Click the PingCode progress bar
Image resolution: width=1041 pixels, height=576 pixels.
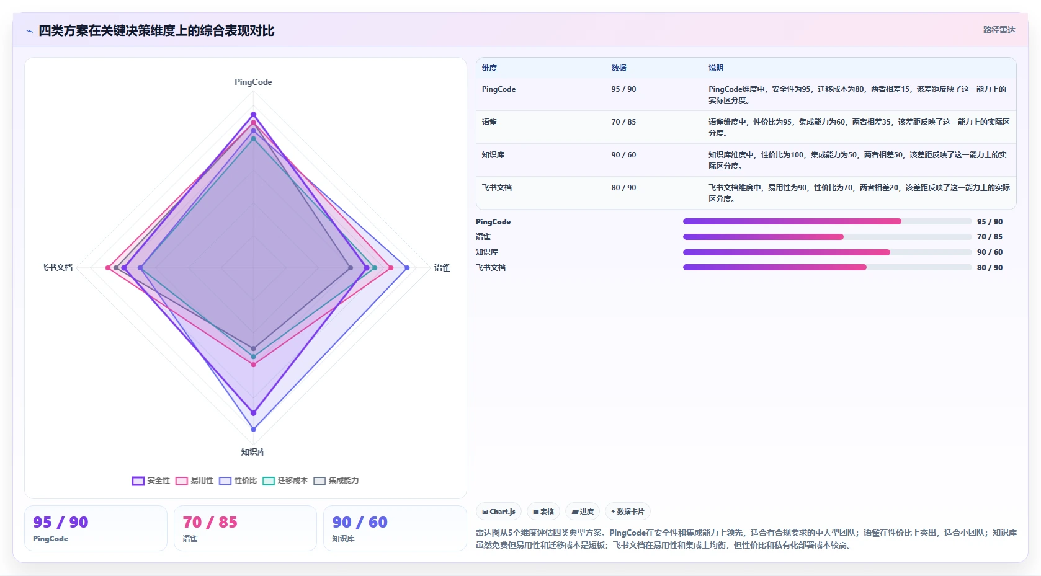827,221
